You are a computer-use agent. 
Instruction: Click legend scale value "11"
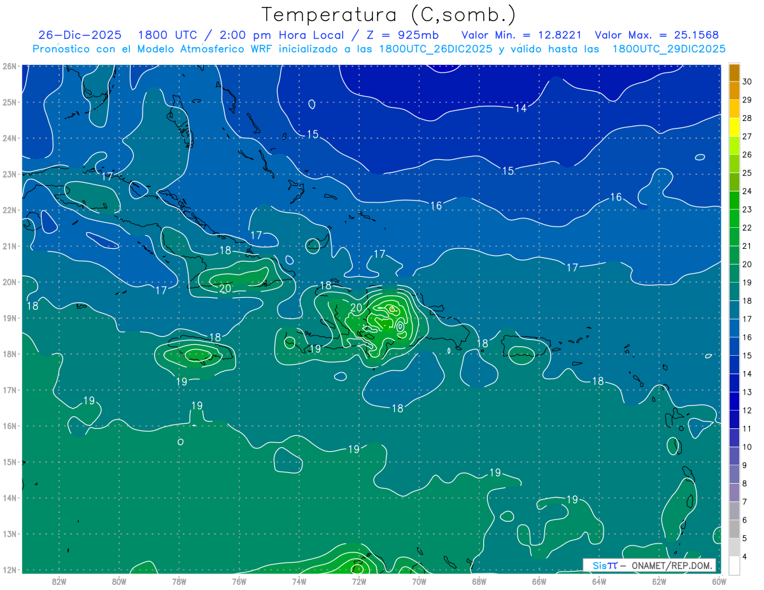tap(747, 428)
